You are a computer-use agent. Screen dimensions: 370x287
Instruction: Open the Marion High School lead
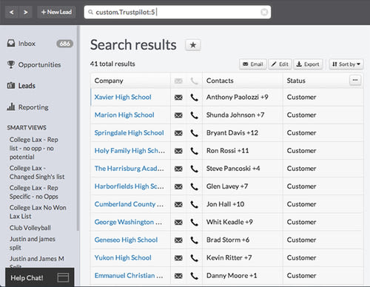point(124,115)
